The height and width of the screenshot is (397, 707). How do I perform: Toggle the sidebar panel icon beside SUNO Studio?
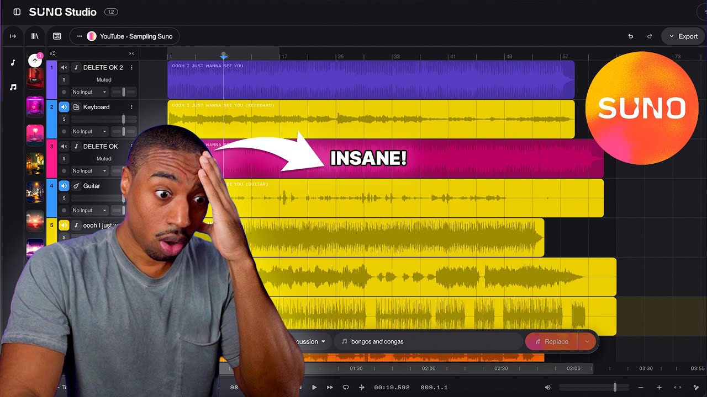tap(17, 12)
